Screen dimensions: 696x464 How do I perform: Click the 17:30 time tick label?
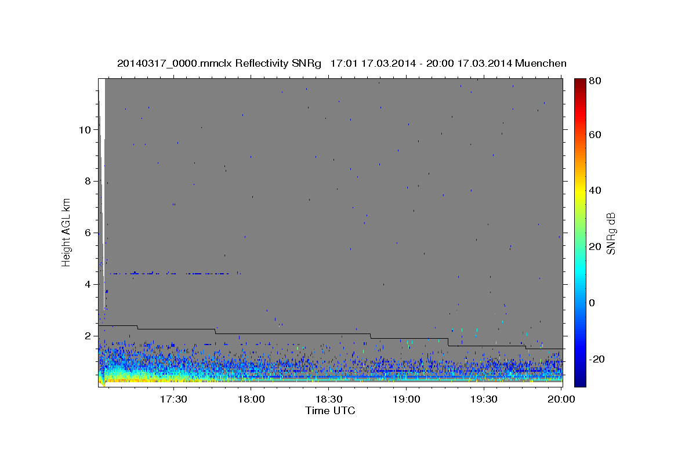point(173,400)
